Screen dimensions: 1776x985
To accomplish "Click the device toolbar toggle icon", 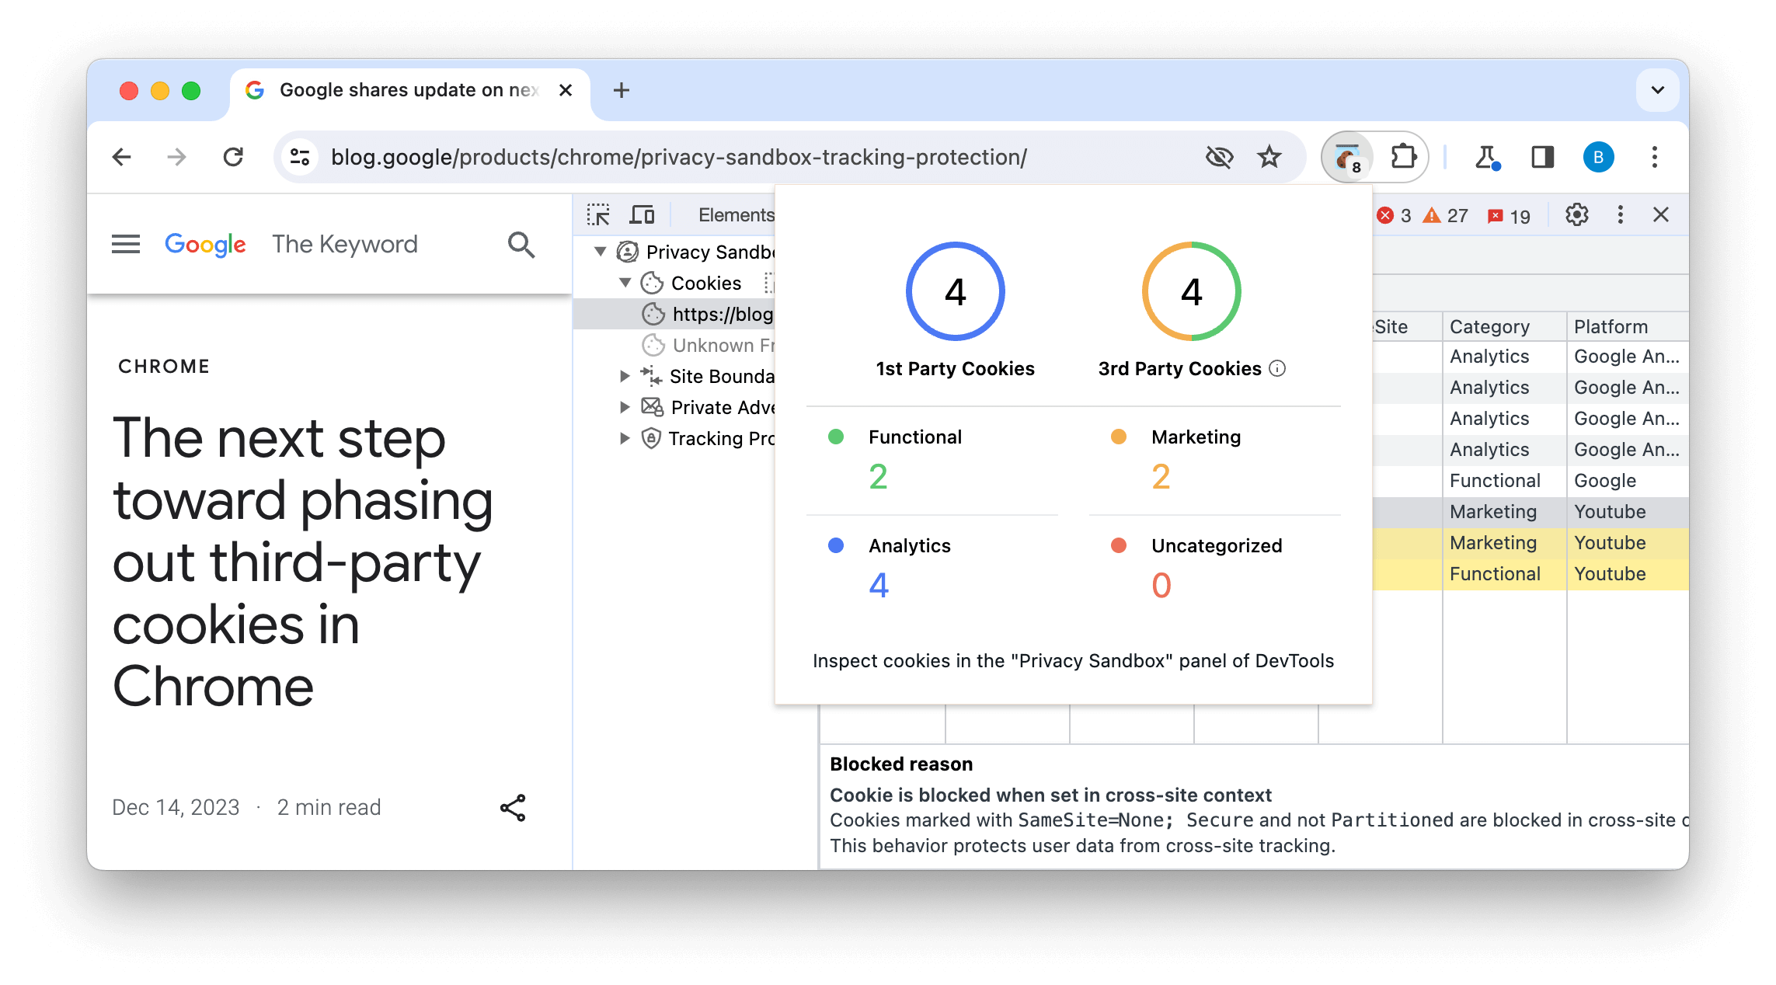I will click(x=642, y=214).
